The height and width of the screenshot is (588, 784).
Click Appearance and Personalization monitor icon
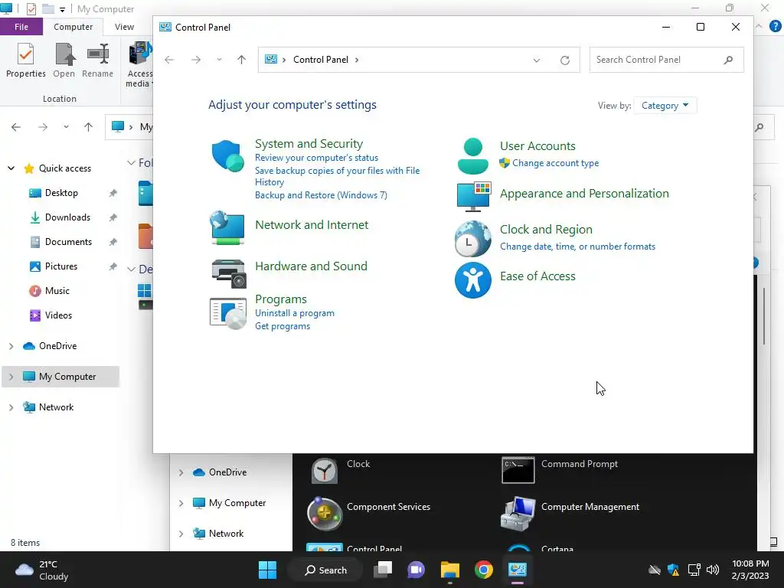pos(473,197)
